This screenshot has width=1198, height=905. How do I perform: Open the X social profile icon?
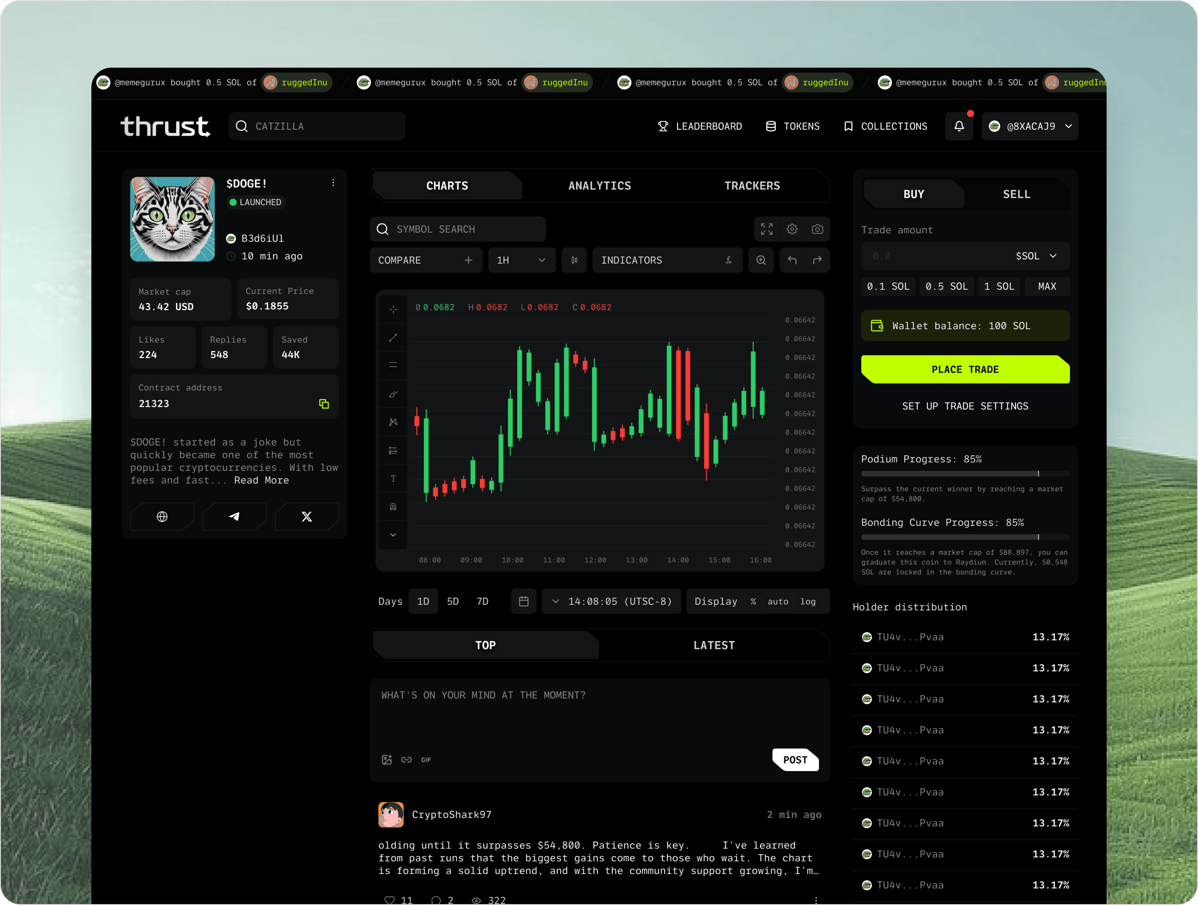pos(307,517)
